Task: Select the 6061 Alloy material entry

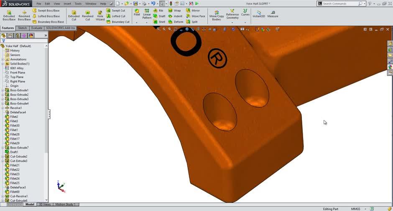Action: pos(17,68)
